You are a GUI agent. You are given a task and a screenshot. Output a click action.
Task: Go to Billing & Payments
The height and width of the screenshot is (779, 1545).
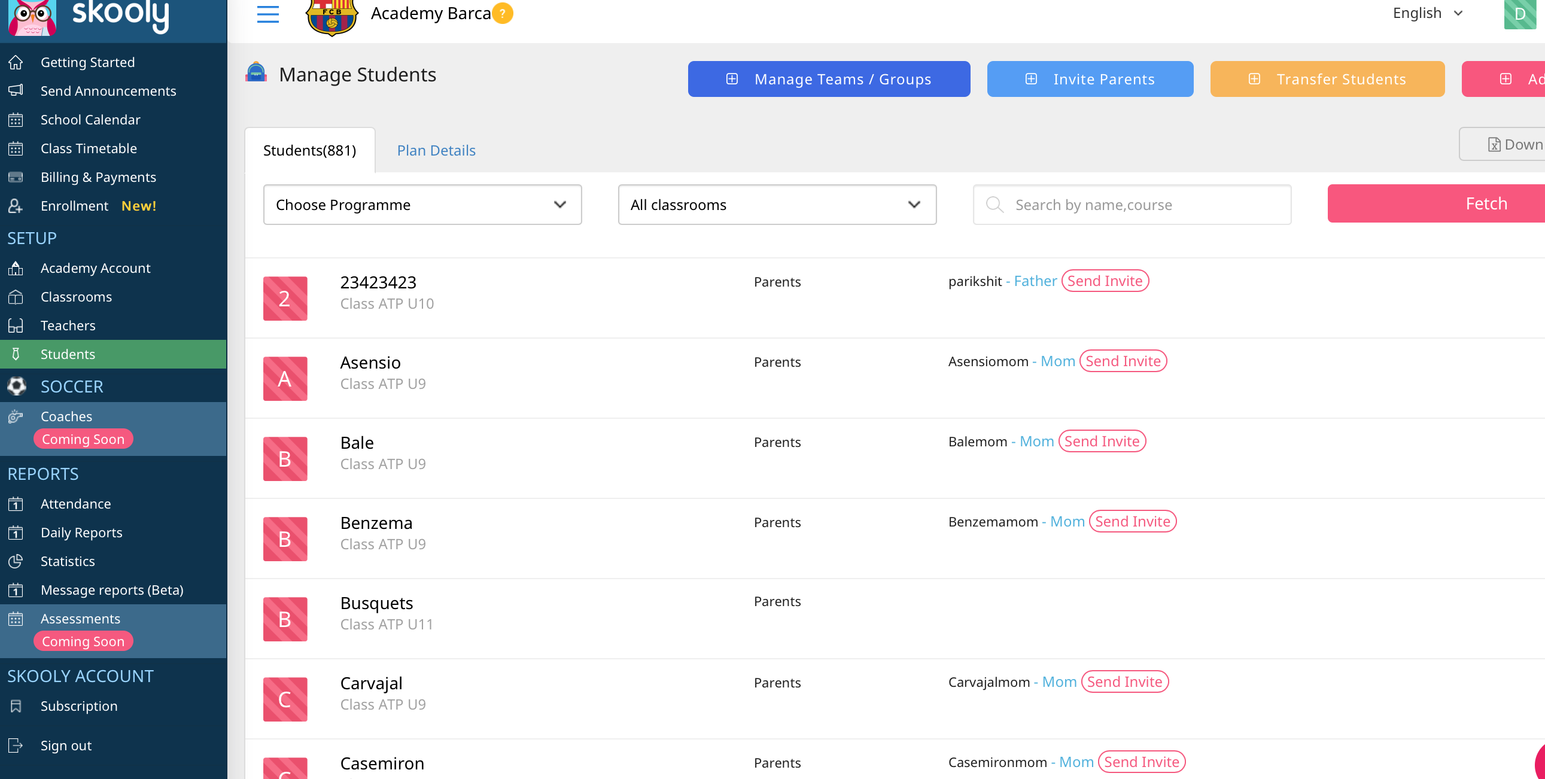98,177
